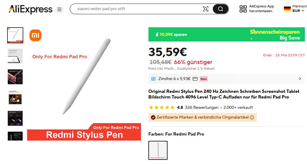307x164 pixels.
Task: Open the EUR currency dropdown
Action: [x=298, y=11]
